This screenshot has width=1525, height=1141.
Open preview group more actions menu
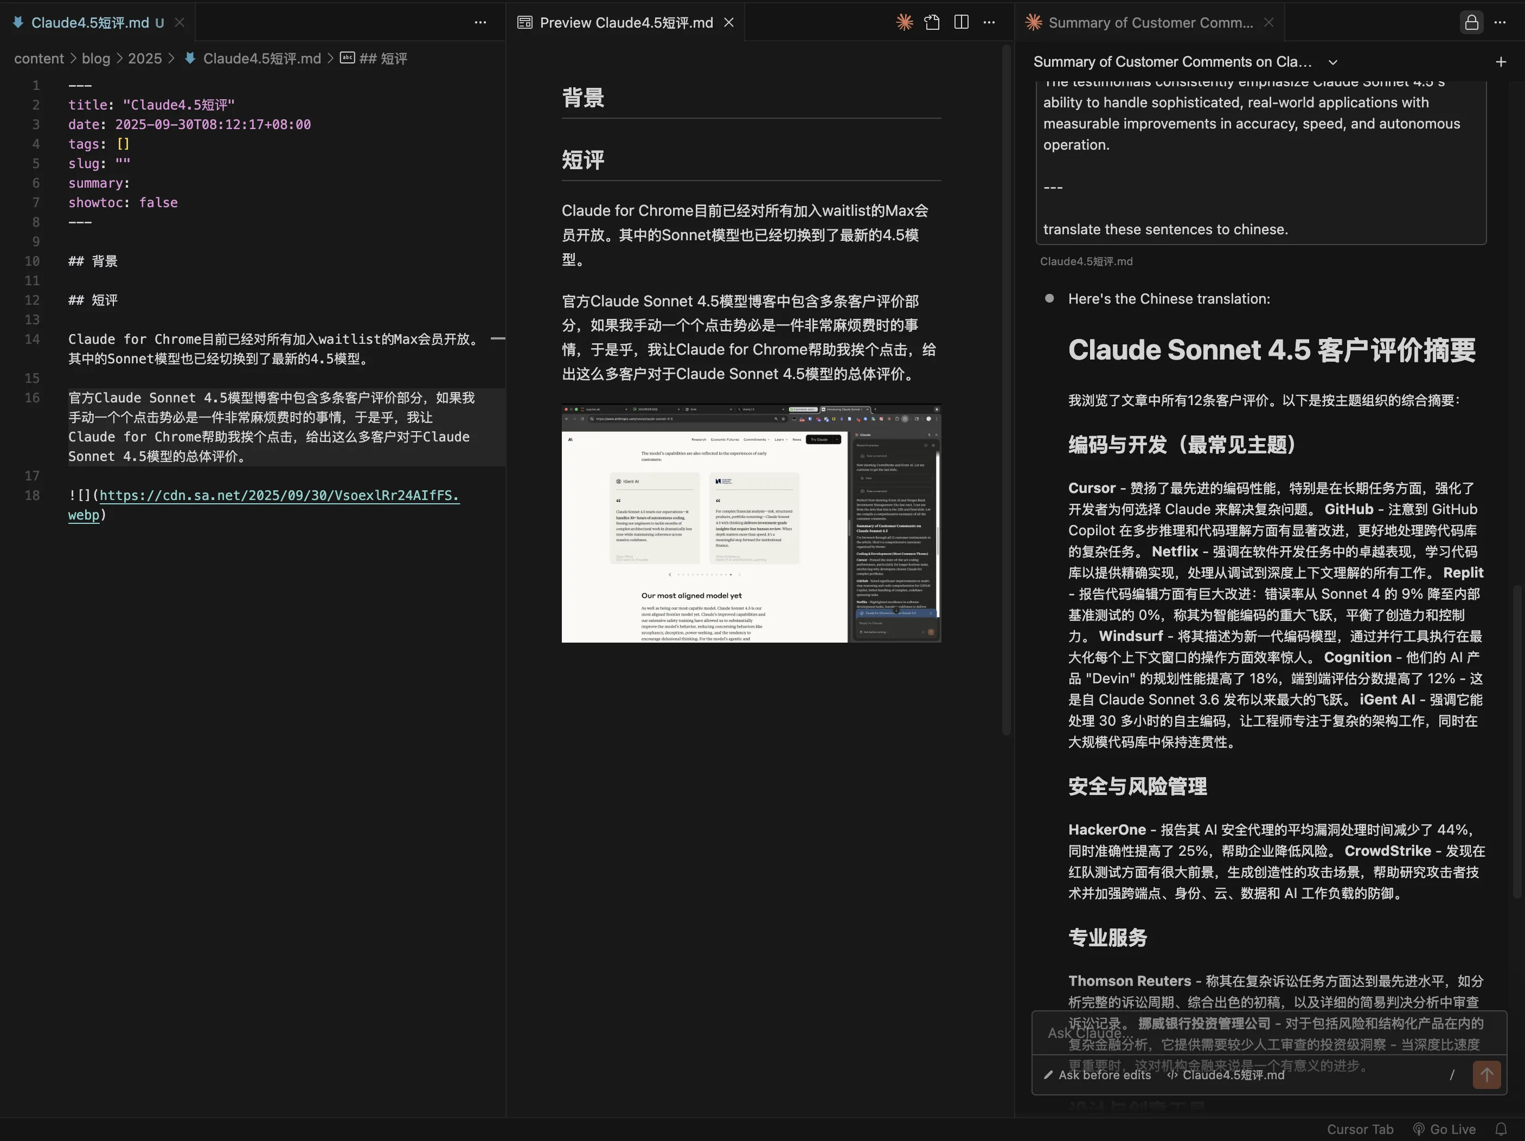click(x=989, y=22)
